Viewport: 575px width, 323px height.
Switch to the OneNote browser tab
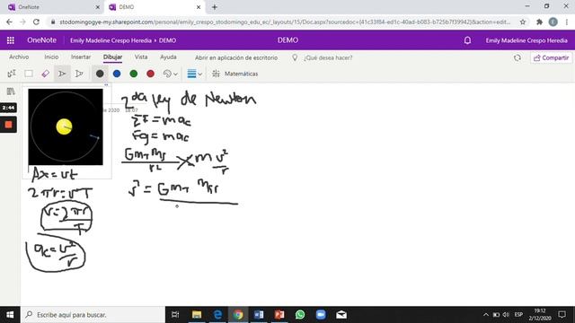(x=53, y=7)
